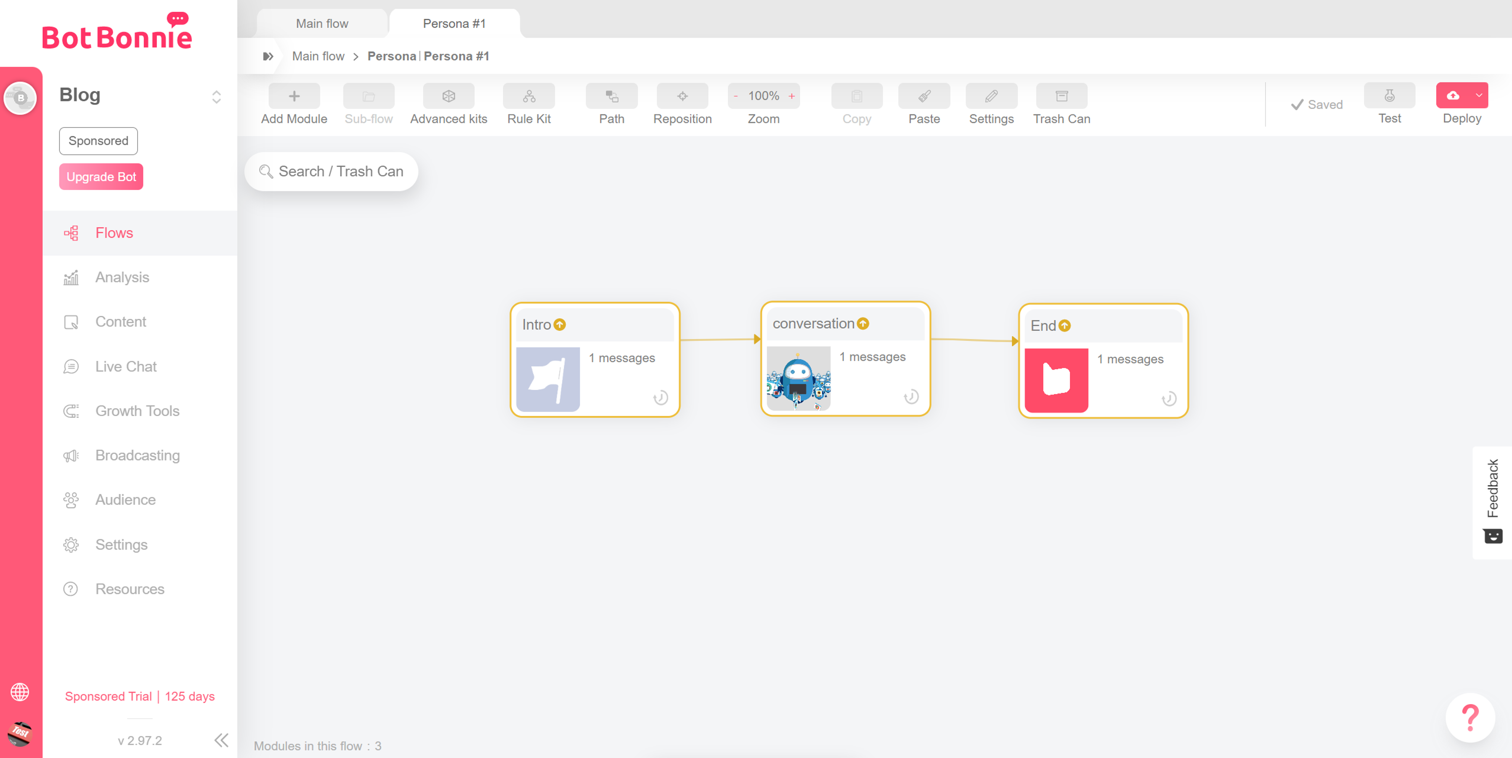1512x758 pixels.
Task: Click Main flow breadcrumb link
Action: click(x=318, y=56)
